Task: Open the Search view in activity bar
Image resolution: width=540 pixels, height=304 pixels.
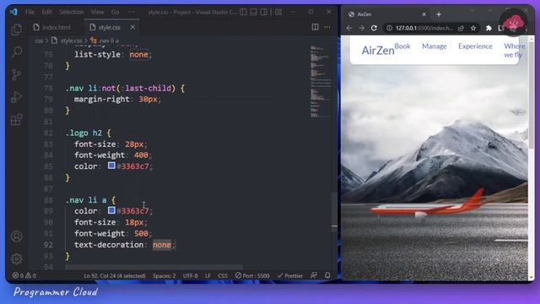Action: (x=17, y=52)
